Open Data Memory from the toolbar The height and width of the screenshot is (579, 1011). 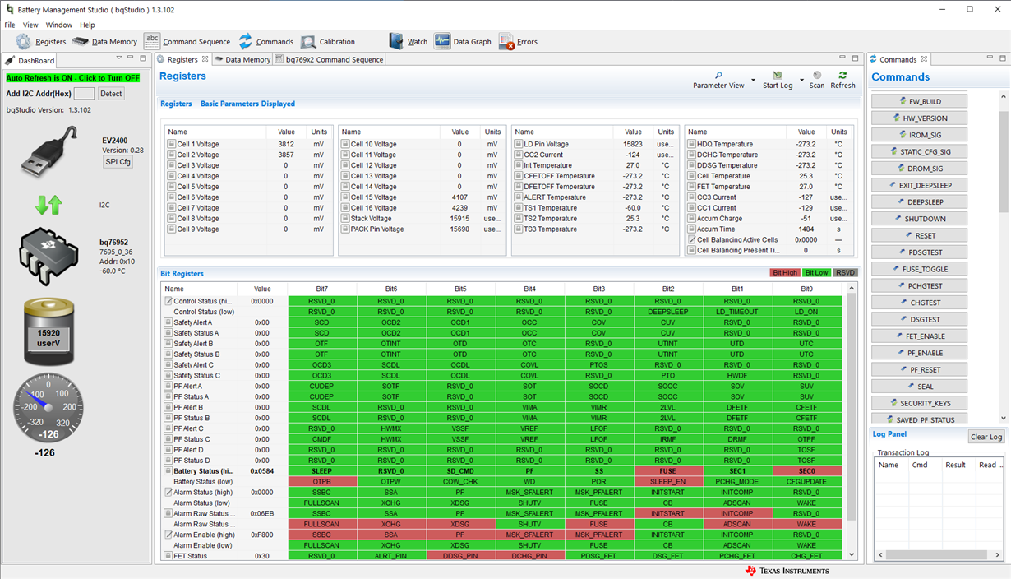[104, 42]
